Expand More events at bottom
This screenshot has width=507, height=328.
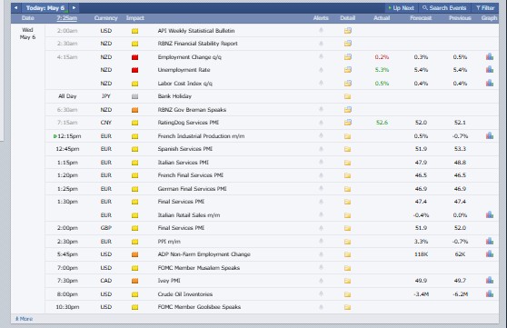tap(24, 319)
